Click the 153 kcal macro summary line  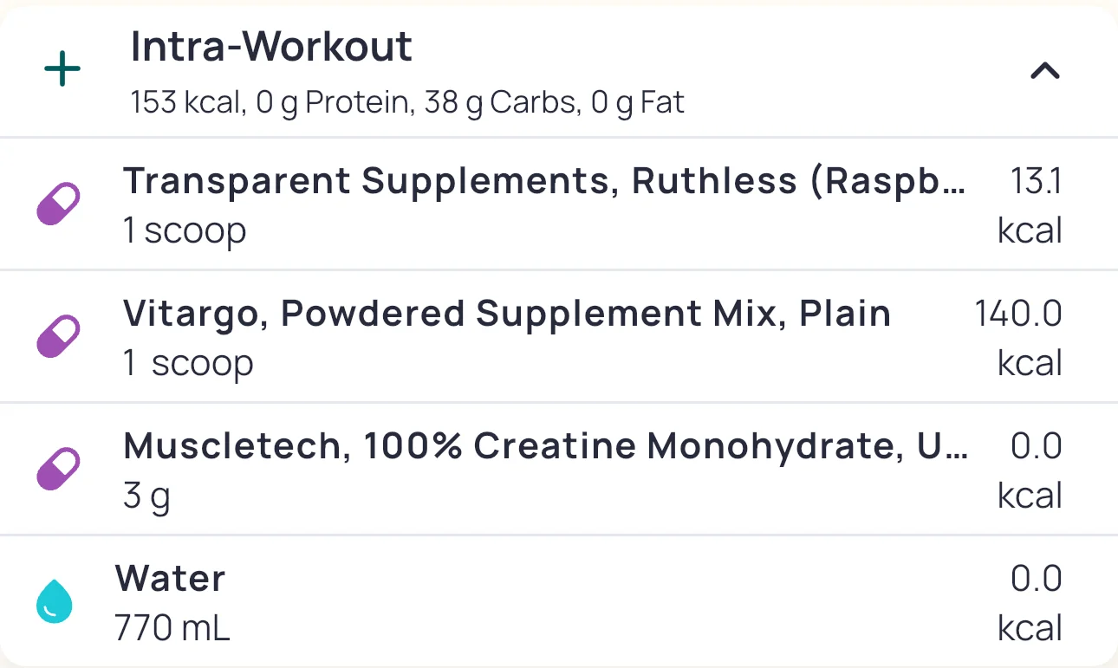click(x=407, y=103)
